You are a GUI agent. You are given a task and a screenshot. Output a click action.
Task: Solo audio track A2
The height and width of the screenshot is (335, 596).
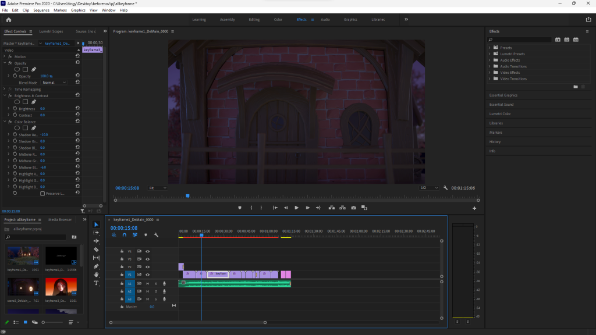156,291
